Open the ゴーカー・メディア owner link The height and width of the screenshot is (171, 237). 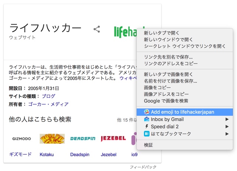click(x=49, y=104)
